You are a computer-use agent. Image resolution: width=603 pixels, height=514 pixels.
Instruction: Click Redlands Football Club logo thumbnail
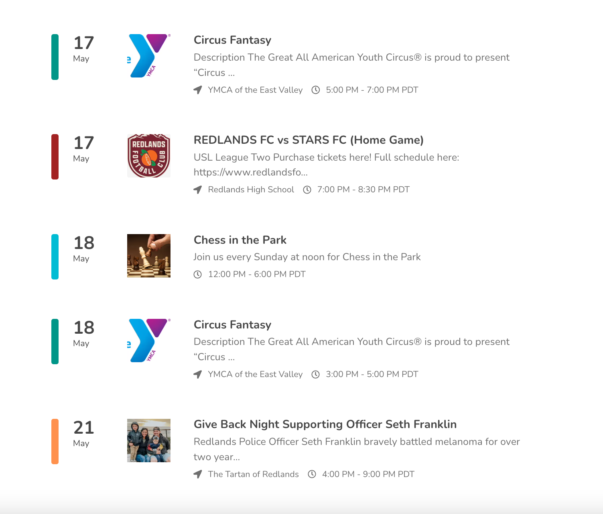149,156
